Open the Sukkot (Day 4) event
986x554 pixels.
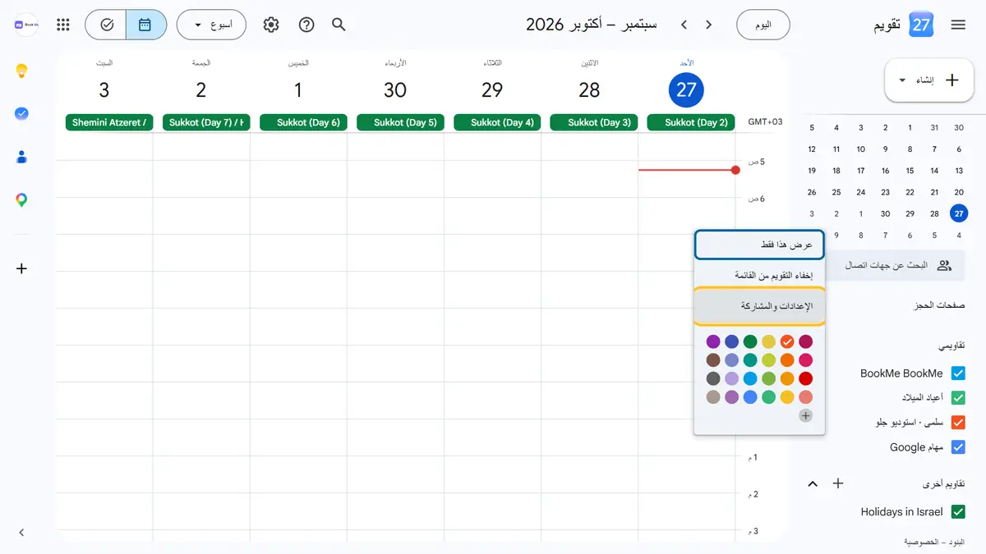click(x=497, y=122)
